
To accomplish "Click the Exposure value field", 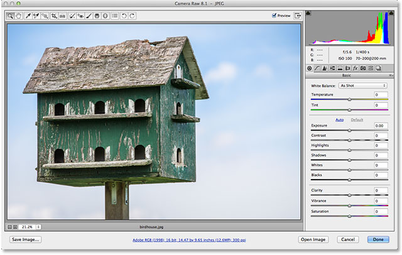I will [x=381, y=126].
